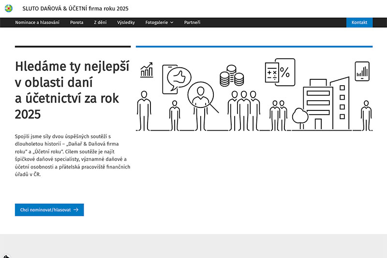This screenshot has width=387, height=258.
Task: Click the calculator percent icon
Action: coord(279,73)
